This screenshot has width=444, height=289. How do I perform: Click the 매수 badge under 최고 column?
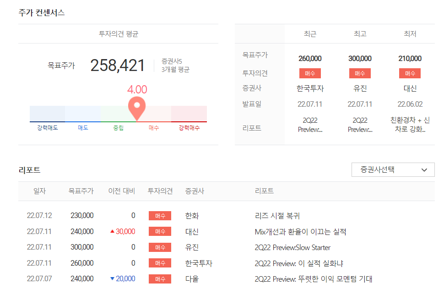click(x=360, y=73)
